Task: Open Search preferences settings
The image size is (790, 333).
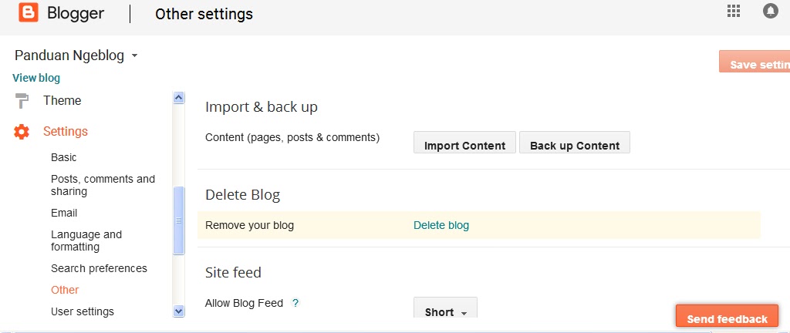Action: tap(99, 268)
